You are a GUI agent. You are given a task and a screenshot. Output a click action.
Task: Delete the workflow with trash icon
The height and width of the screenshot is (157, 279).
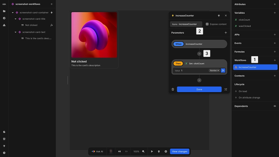[173, 89]
